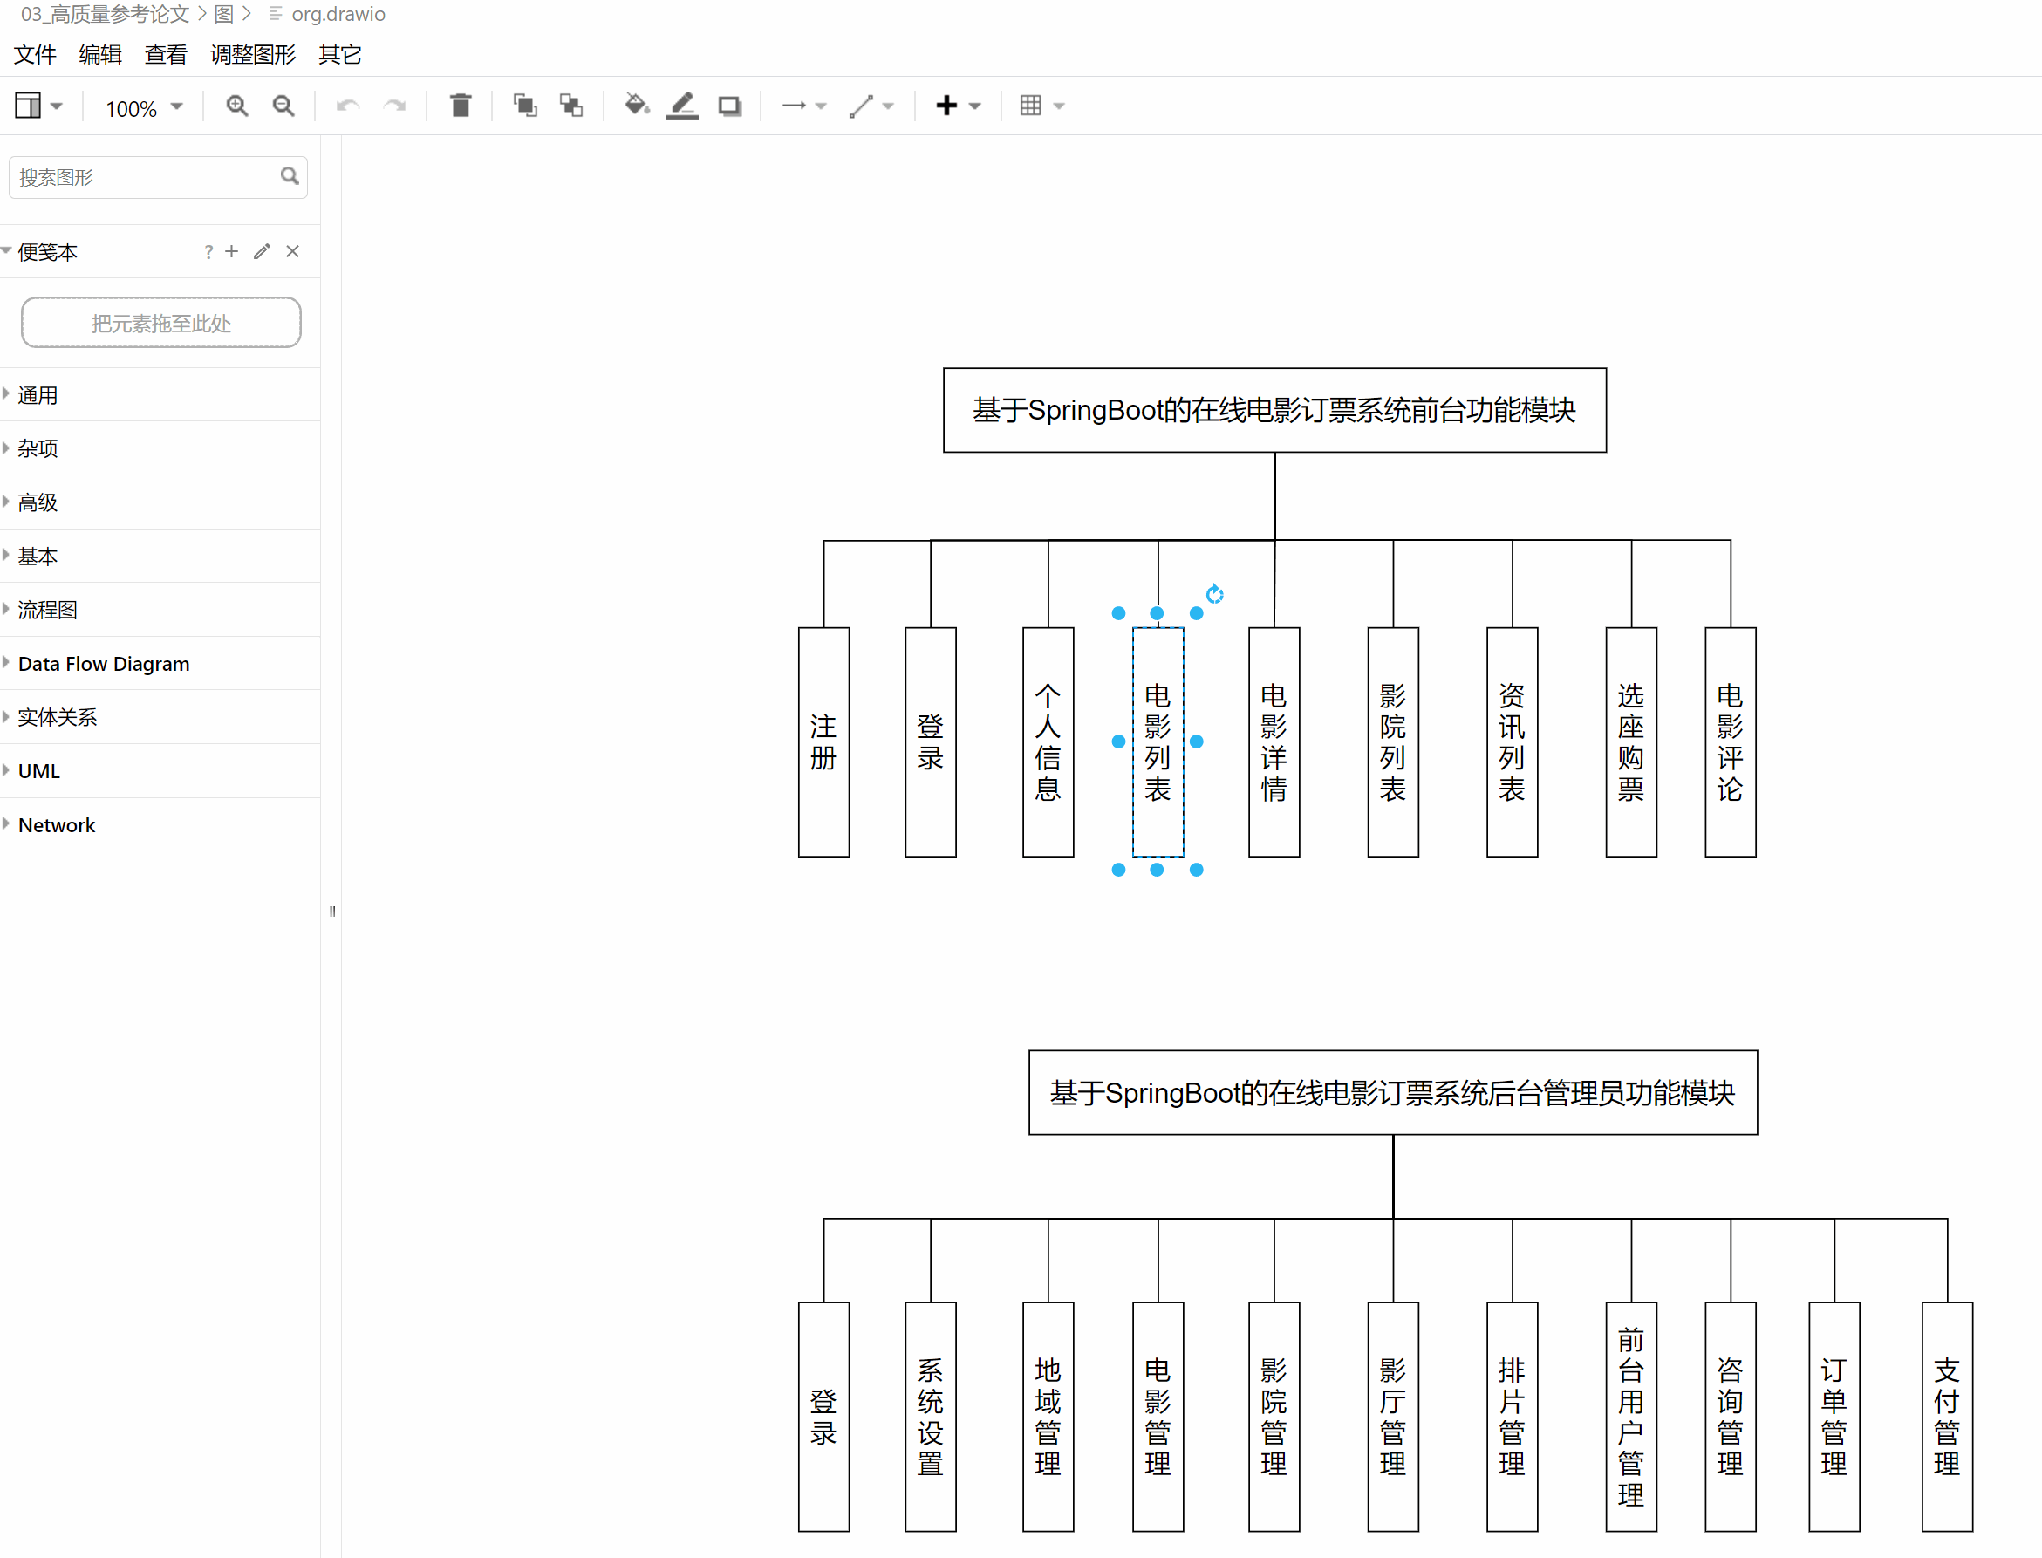Expand the Network shape category
This screenshot has width=2042, height=1558.
coord(160,824)
